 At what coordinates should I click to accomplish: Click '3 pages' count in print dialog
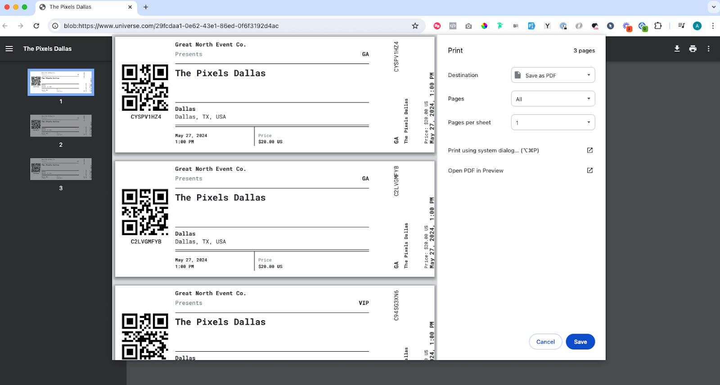tap(584, 50)
